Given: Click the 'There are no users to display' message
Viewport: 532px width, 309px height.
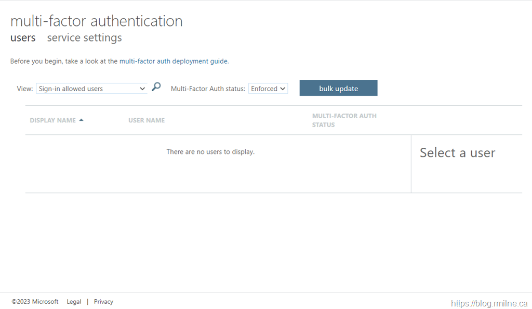Looking at the screenshot, I should 210,152.
